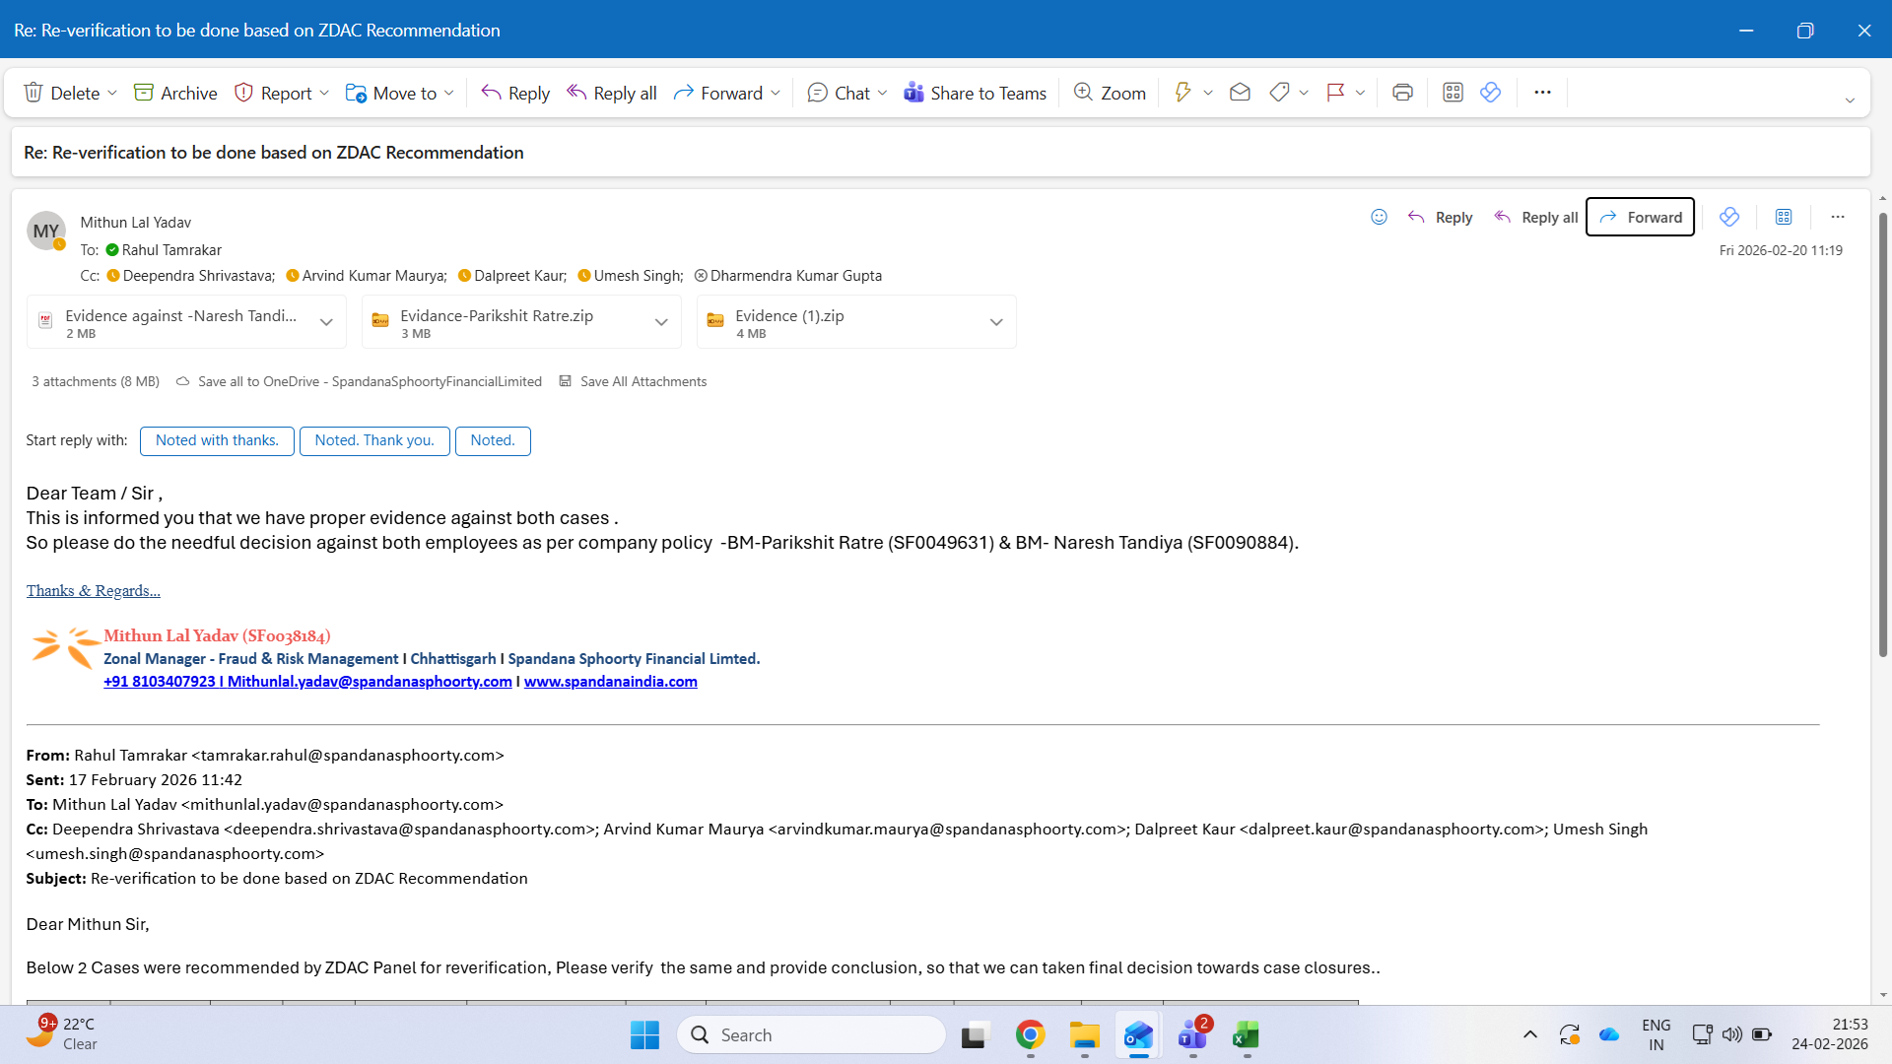The height and width of the screenshot is (1064, 1892).
Task: Select the 'Noted with thanks.' suggested reply
Action: pyautogui.click(x=217, y=440)
